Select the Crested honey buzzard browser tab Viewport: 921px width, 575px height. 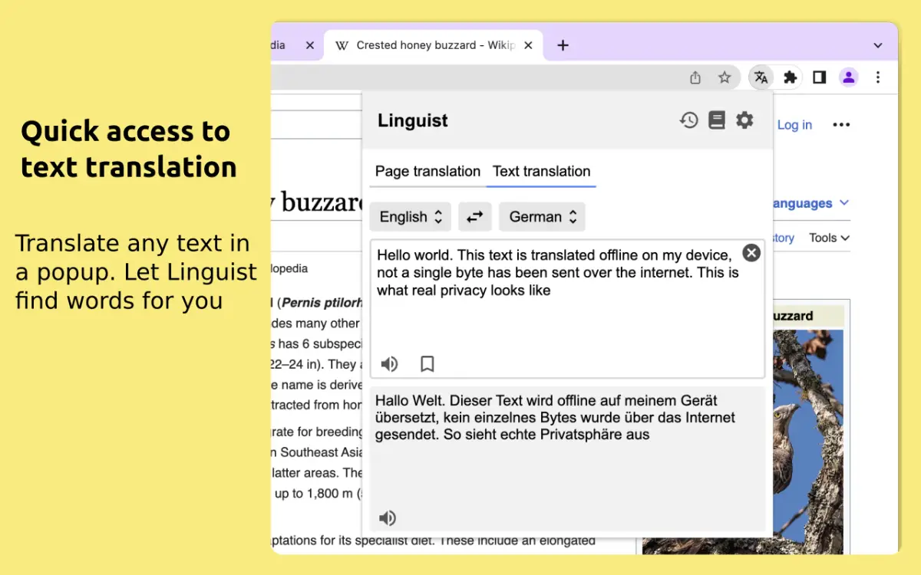click(x=434, y=44)
